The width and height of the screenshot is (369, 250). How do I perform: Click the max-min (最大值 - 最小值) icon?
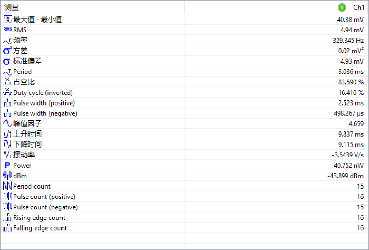(8, 19)
